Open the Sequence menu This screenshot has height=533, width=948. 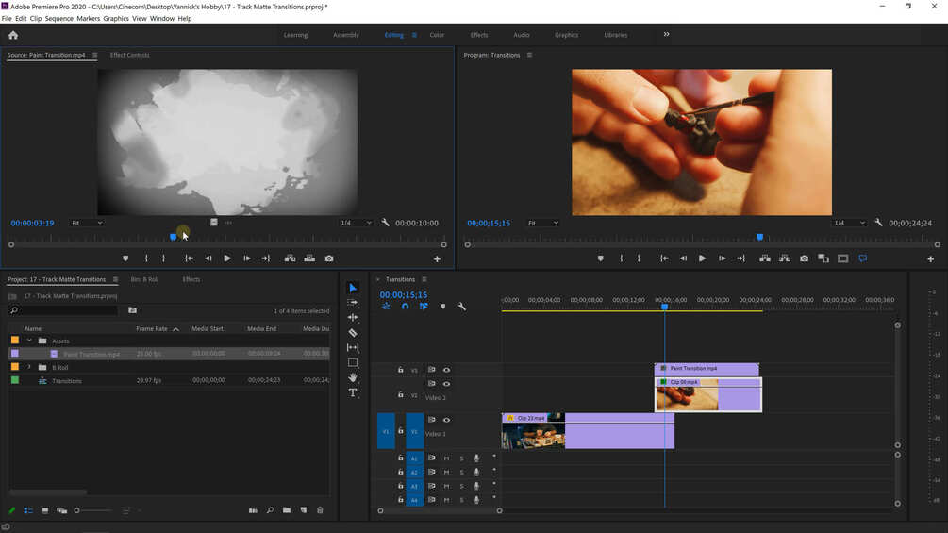tap(58, 18)
